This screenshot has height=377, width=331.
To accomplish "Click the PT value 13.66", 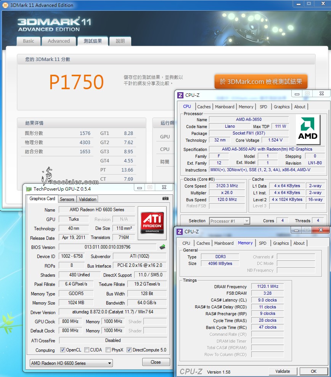I will point(127,170).
